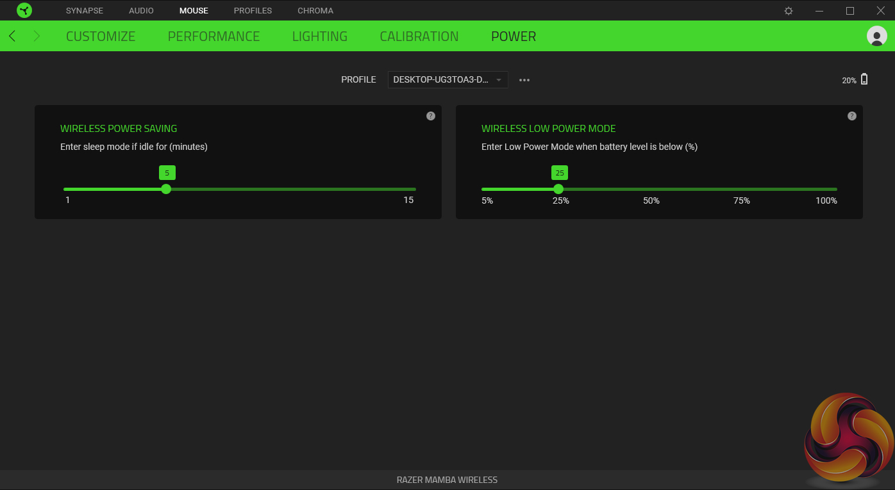895x490 pixels.
Task: Open profile options three-dot menu
Action: pyautogui.click(x=524, y=80)
